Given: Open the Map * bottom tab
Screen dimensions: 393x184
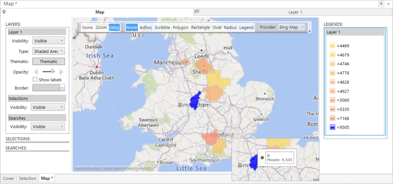Looking at the screenshot, I should tap(47, 178).
